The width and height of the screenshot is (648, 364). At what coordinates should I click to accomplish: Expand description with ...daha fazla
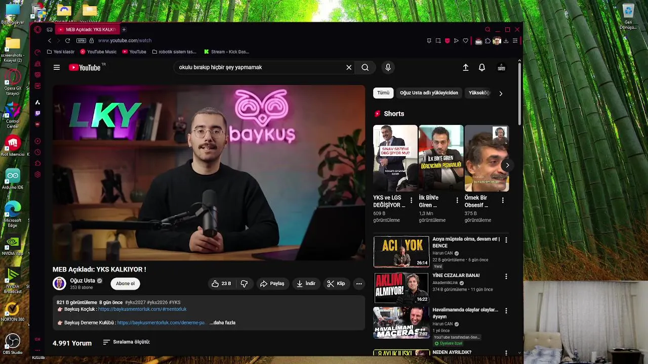(x=222, y=323)
